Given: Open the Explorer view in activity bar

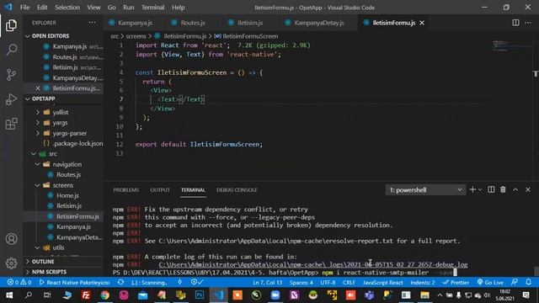Looking at the screenshot, I should [x=11, y=25].
